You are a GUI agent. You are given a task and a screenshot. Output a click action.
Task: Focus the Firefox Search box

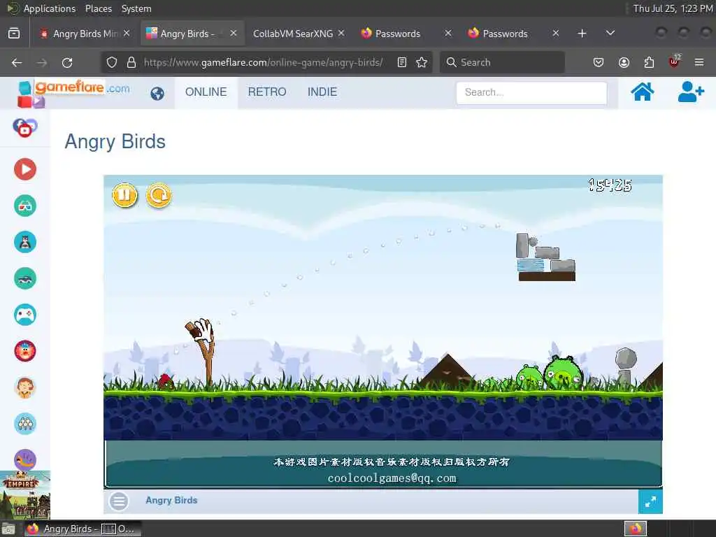tap(502, 62)
